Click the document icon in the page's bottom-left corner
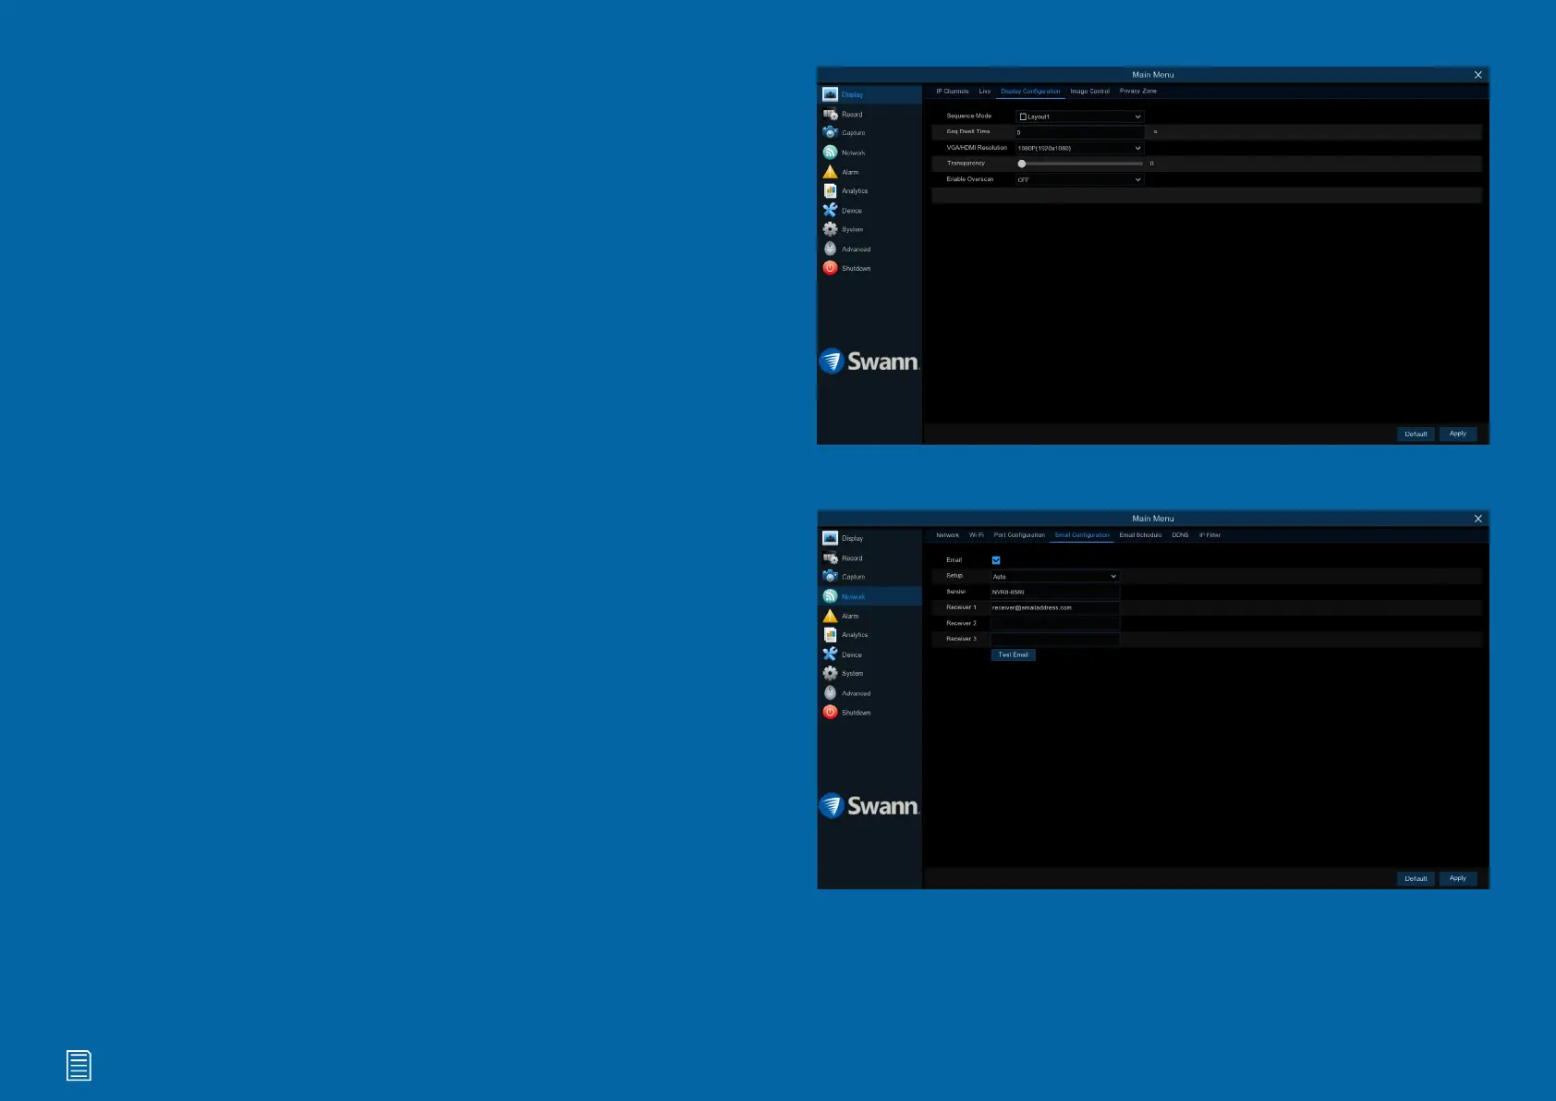 point(79,1066)
